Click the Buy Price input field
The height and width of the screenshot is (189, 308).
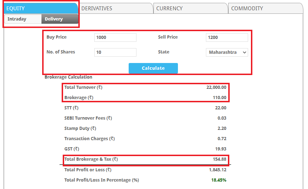(x=115, y=38)
